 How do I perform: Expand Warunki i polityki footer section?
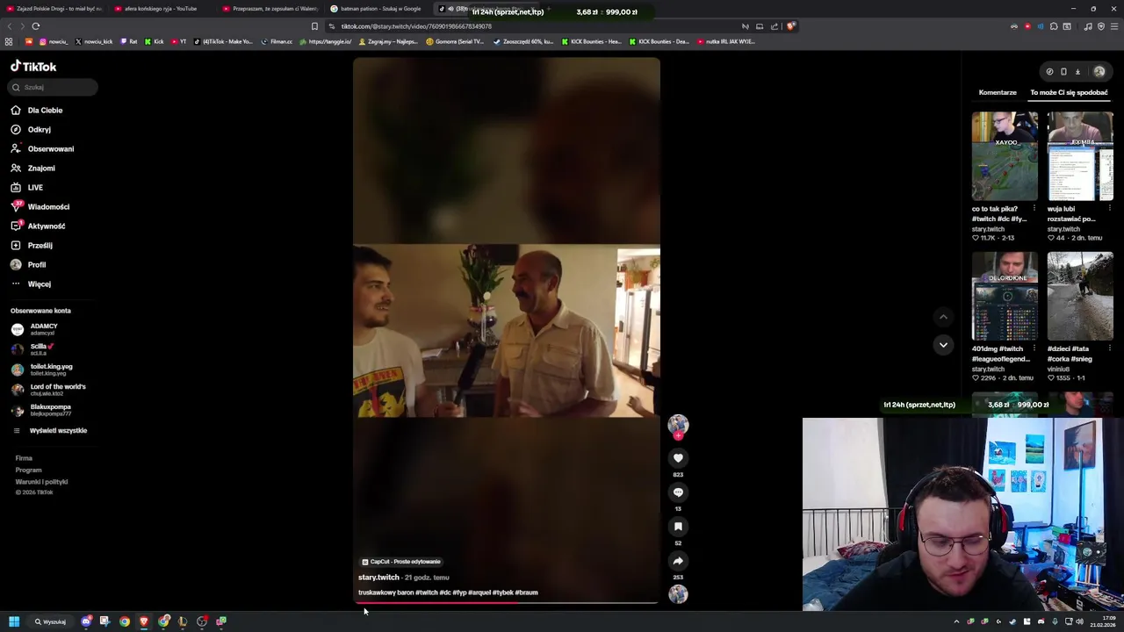(x=41, y=482)
